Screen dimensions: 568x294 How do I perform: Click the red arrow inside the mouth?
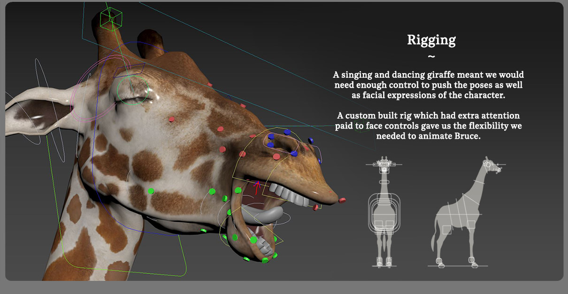pyautogui.click(x=257, y=188)
